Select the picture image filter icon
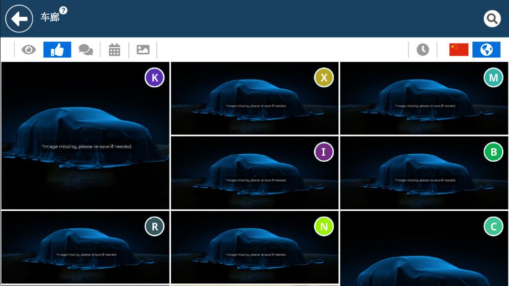Screen dimensions: 509x286 click(143, 50)
